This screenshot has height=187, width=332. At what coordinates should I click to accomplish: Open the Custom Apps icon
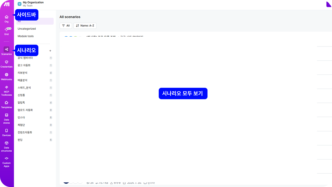click(6, 158)
